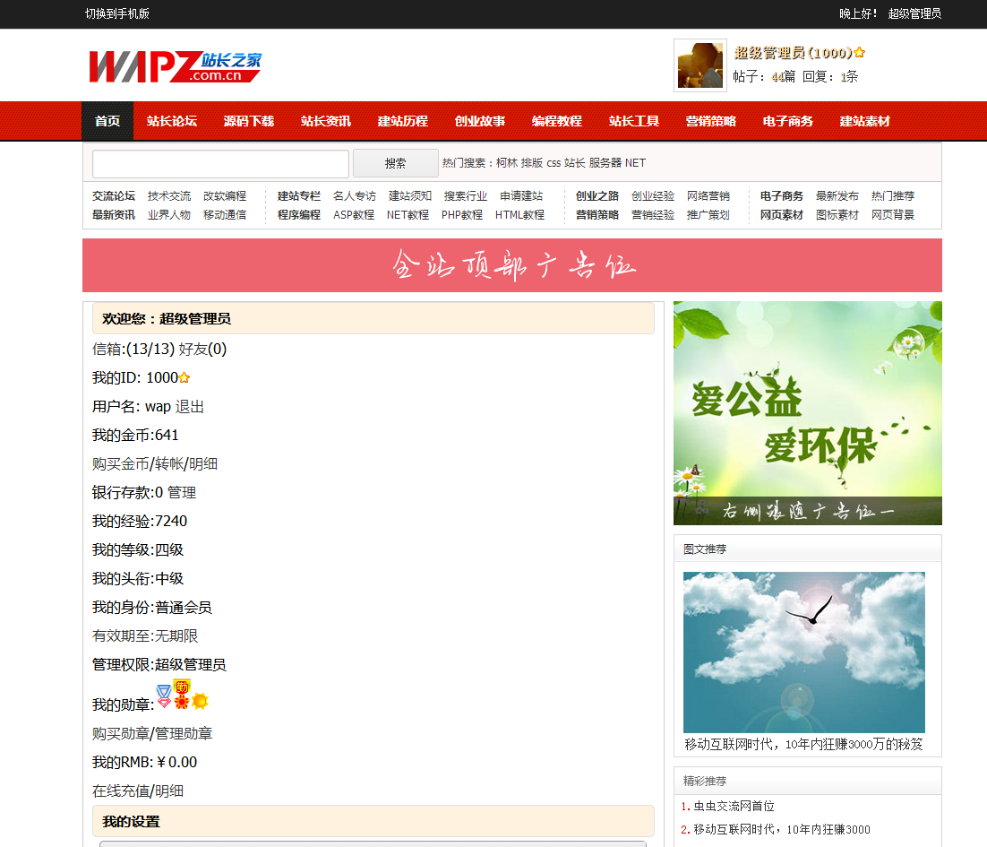Click the 全站顶部广告位 pink banner
987x847 pixels.
click(x=511, y=265)
